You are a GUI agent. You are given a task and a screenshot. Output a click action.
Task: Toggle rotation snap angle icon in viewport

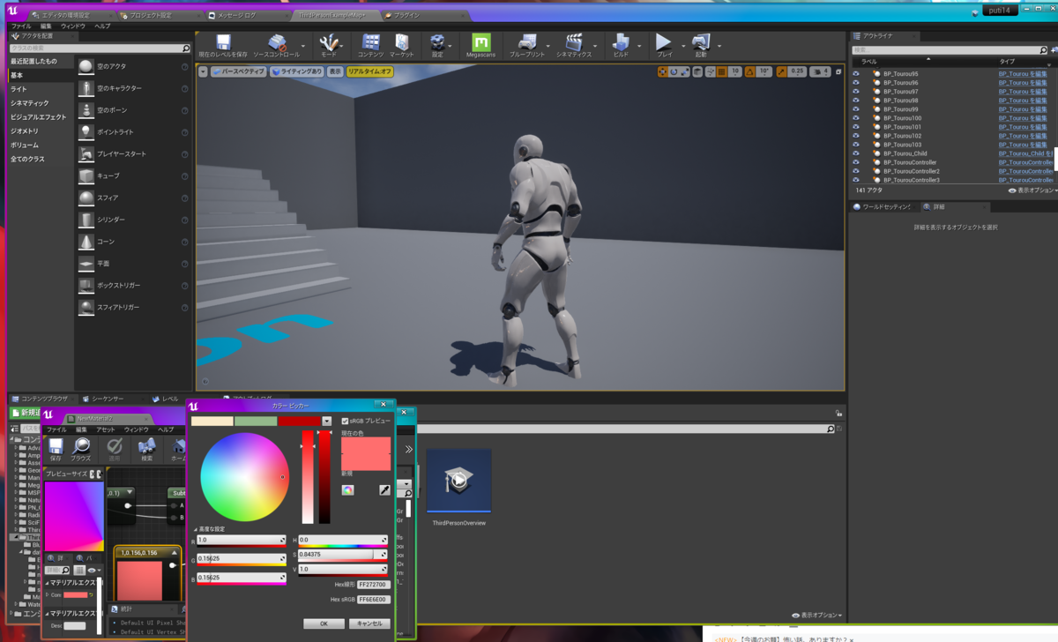[x=750, y=71]
